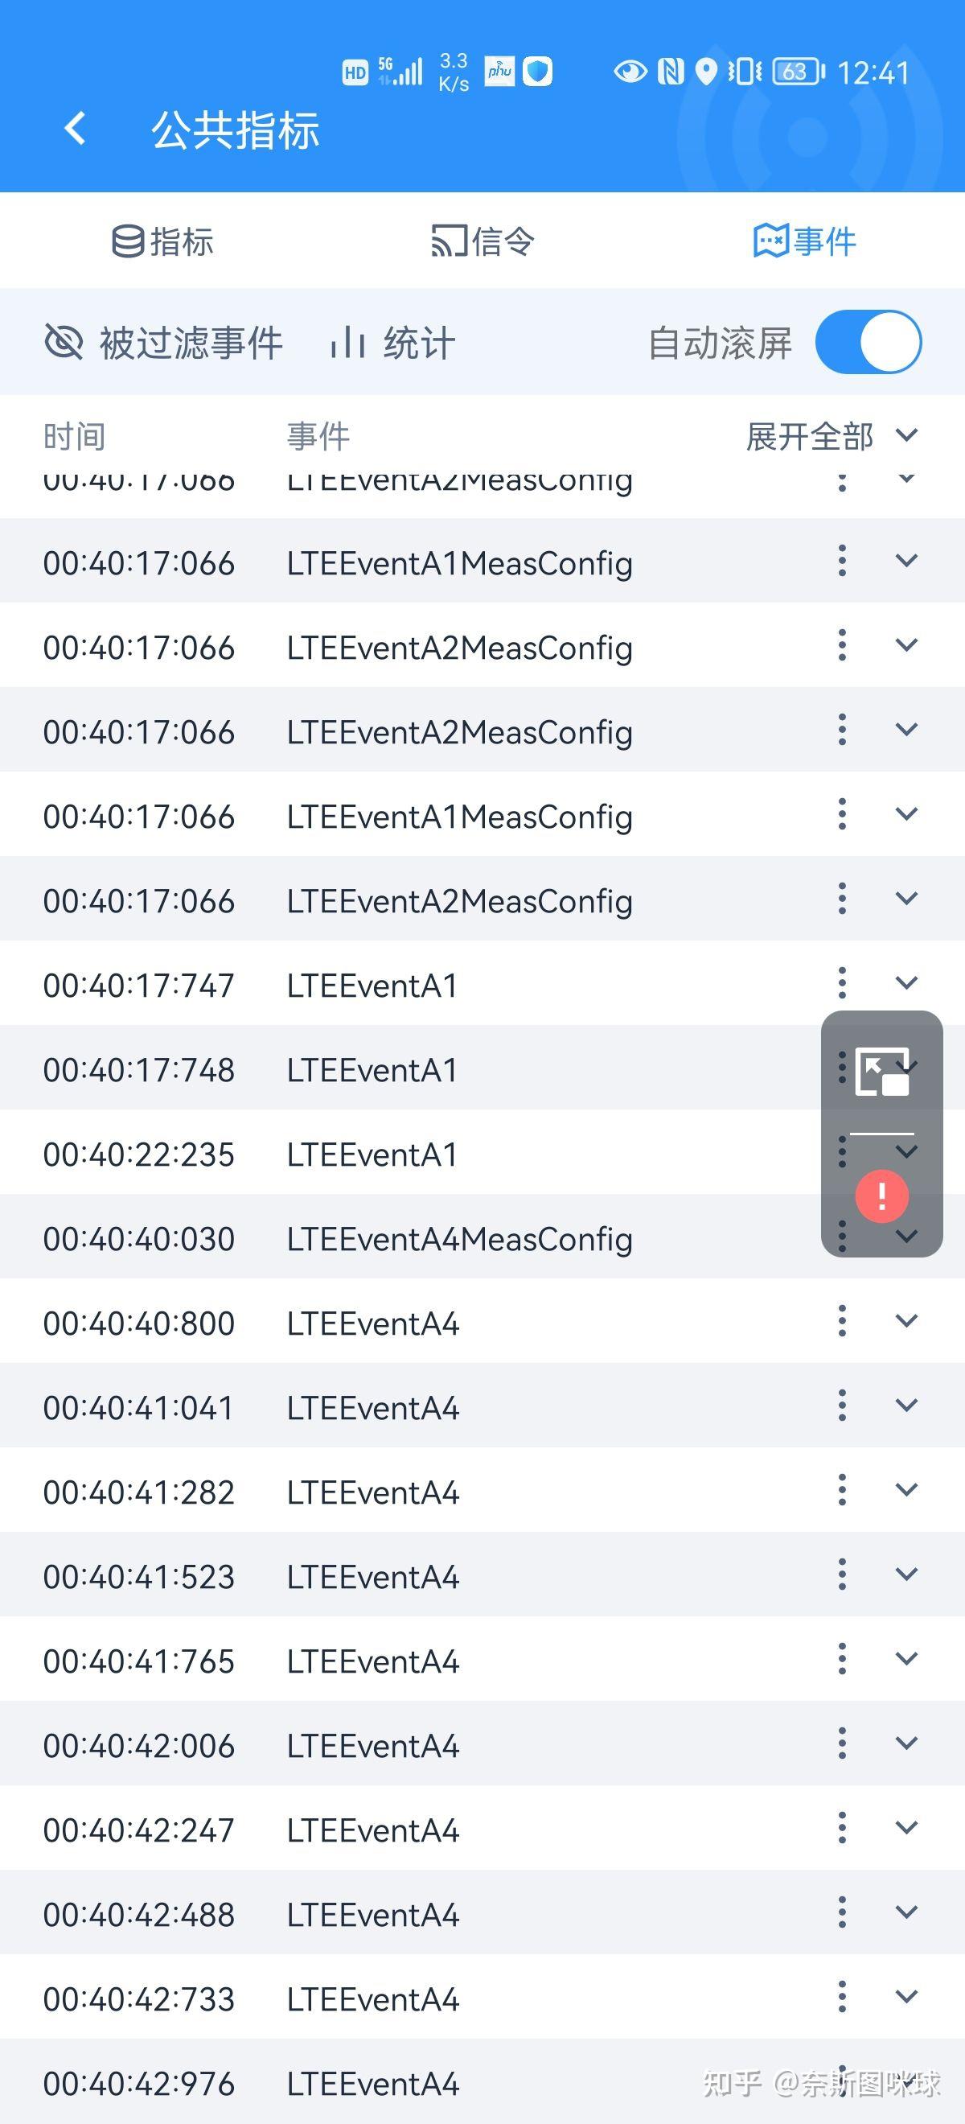Toggle 被过滤事件 filtered events eye icon
The height and width of the screenshot is (2124, 965).
(x=64, y=342)
